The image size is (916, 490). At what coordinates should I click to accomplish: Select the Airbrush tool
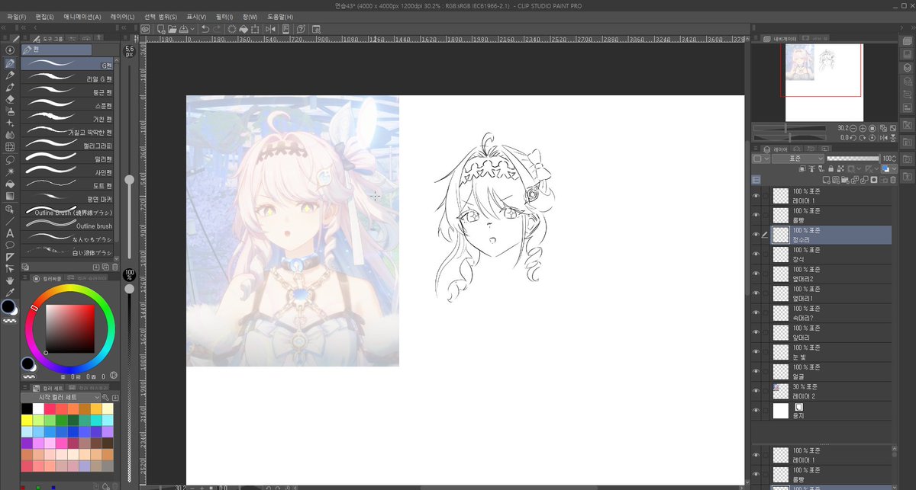(x=10, y=111)
